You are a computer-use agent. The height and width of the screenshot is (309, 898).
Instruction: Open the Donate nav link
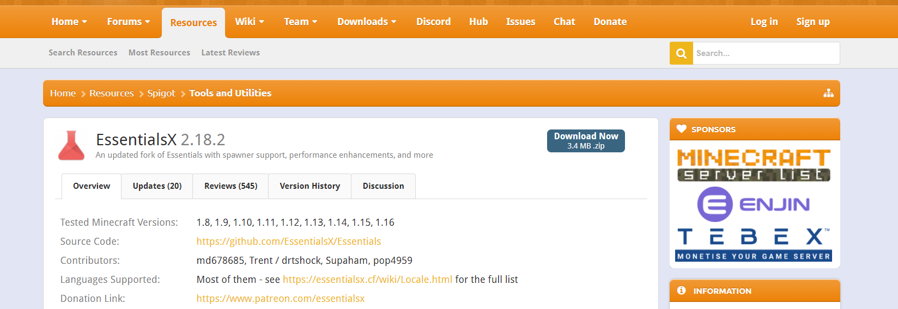point(610,22)
